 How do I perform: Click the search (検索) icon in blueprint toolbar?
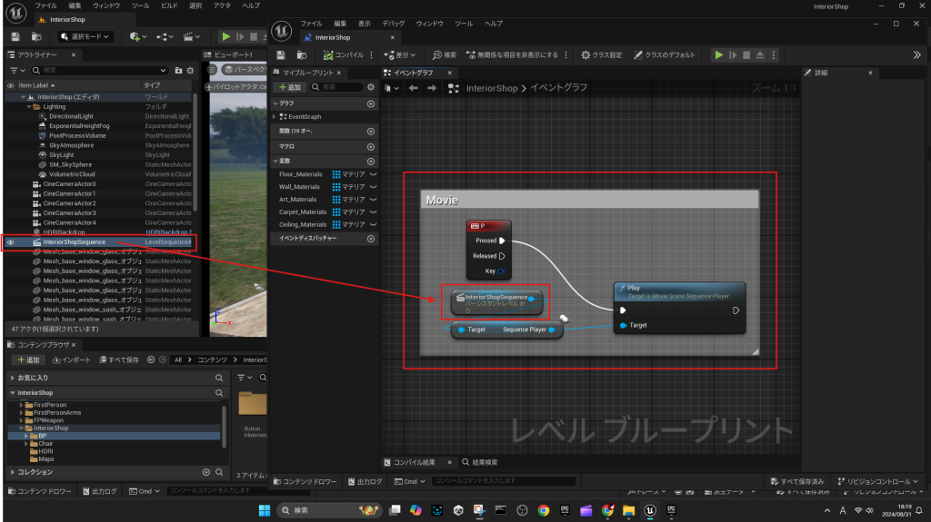tap(445, 54)
